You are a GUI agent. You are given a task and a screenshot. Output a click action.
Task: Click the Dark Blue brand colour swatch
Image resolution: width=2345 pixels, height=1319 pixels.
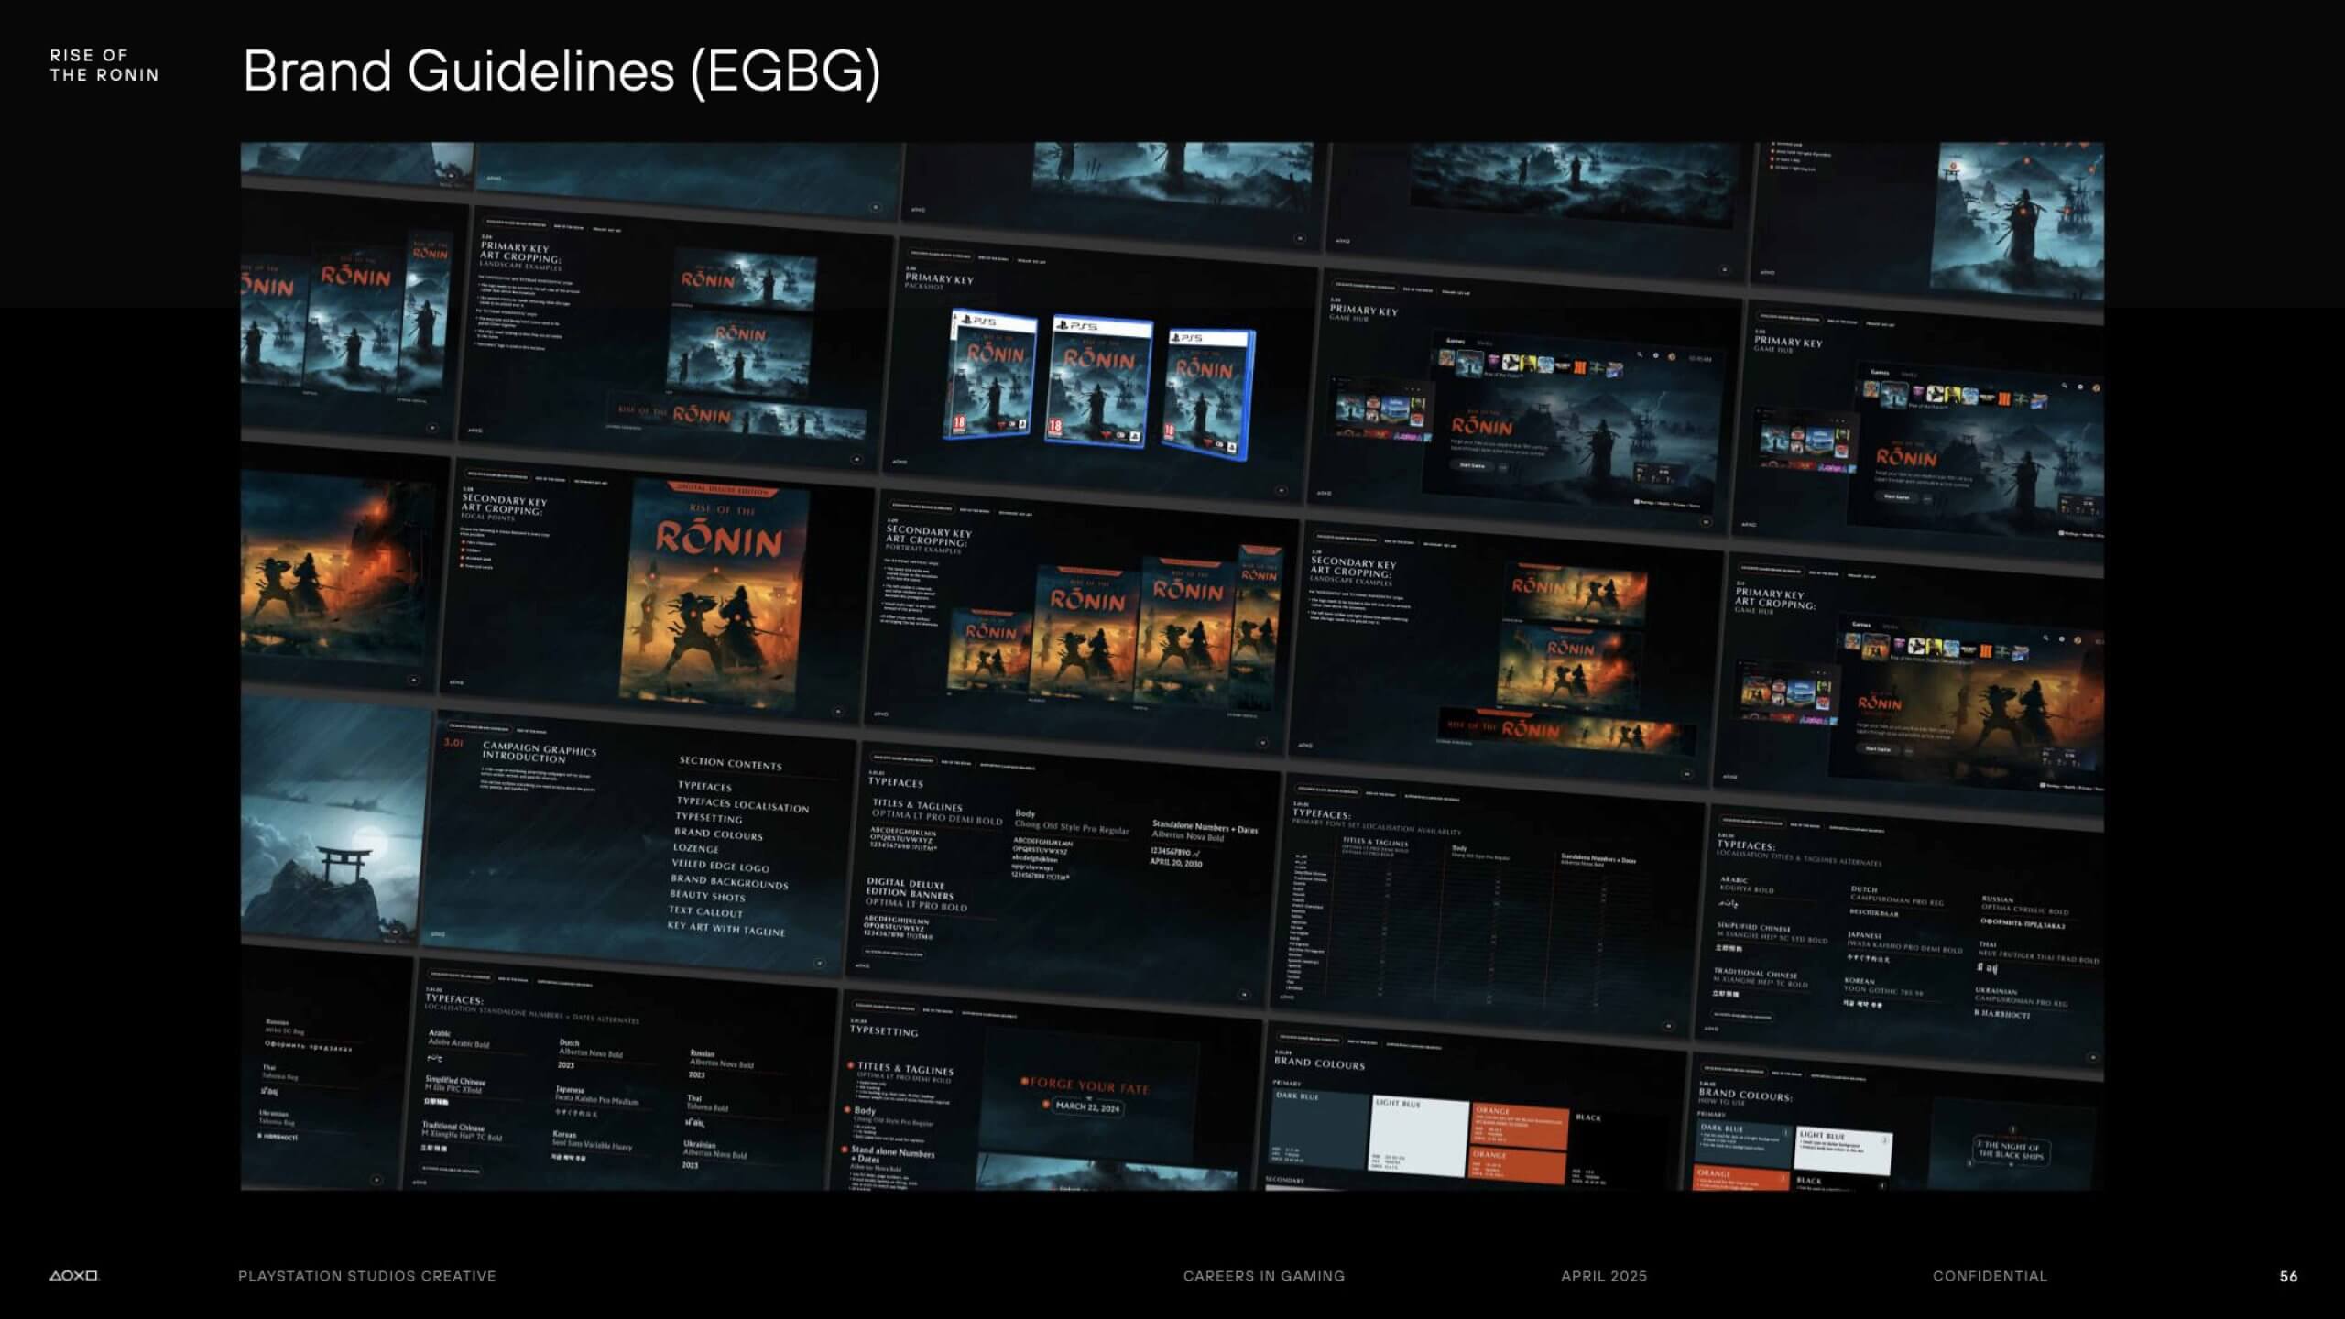point(1317,1128)
